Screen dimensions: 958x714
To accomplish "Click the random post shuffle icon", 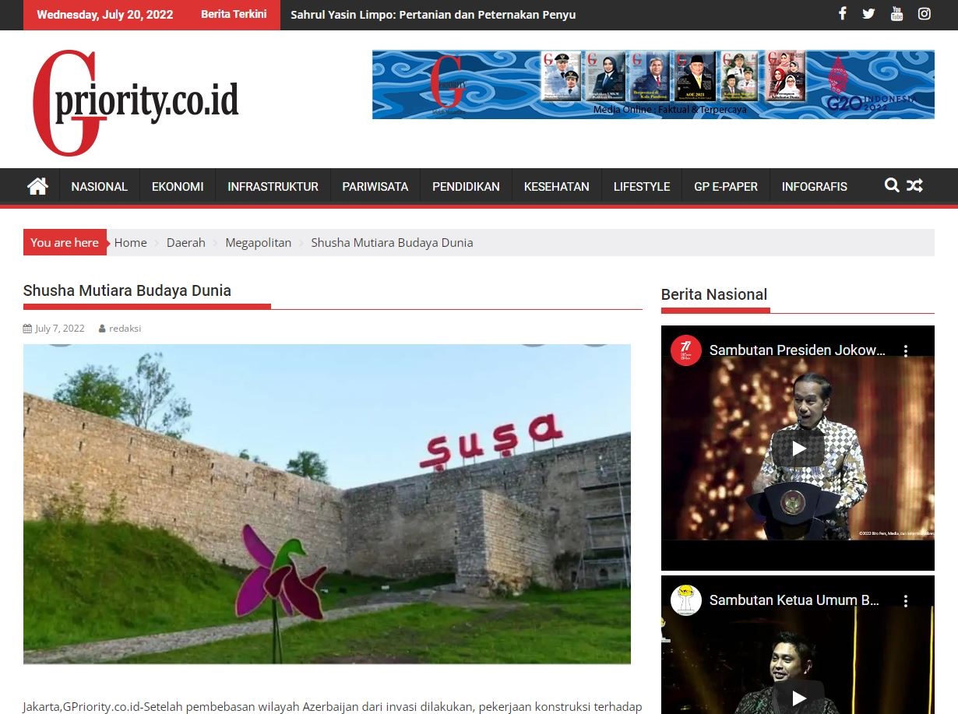I will 914,185.
